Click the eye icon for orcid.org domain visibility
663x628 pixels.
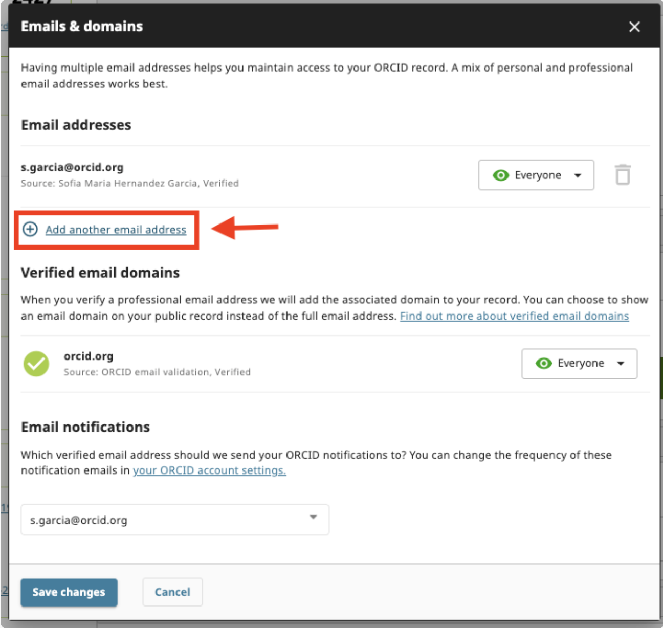(x=544, y=363)
